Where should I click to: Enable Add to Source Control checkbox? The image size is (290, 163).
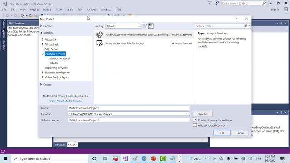(x=195, y=125)
